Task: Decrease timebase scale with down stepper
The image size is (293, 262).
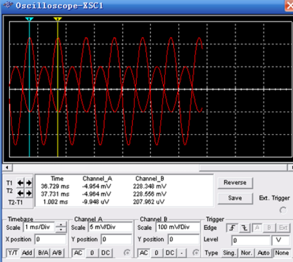Action: click(61, 230)
